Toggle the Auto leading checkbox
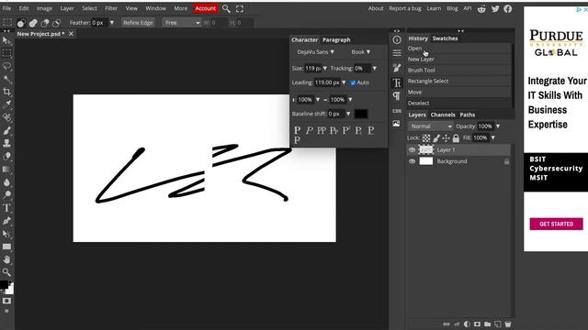The height and width of the screenshot is (330, 588). (353, 82)
